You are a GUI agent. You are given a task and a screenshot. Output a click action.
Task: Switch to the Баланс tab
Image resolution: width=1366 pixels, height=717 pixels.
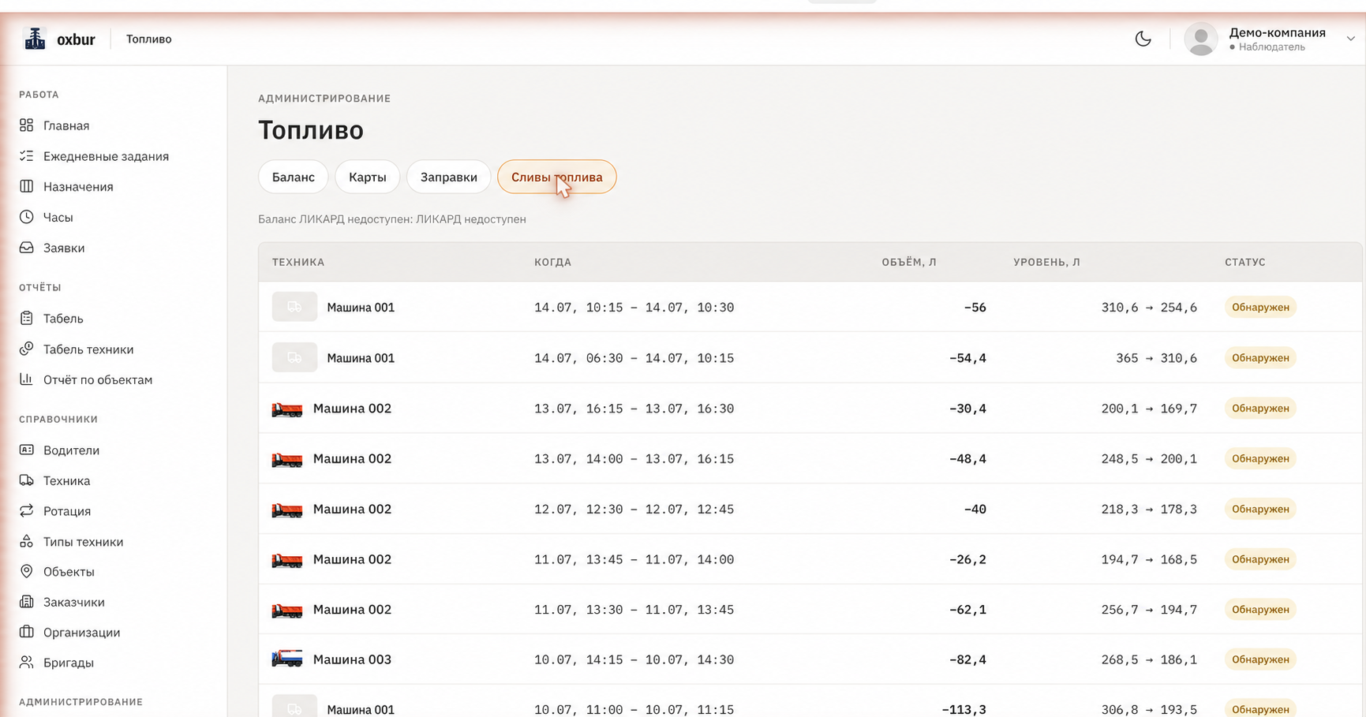point(294,177)
